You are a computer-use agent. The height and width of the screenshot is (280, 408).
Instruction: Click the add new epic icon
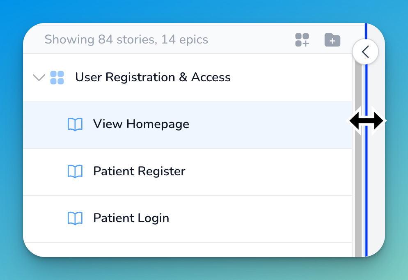(x=302, y=40)
